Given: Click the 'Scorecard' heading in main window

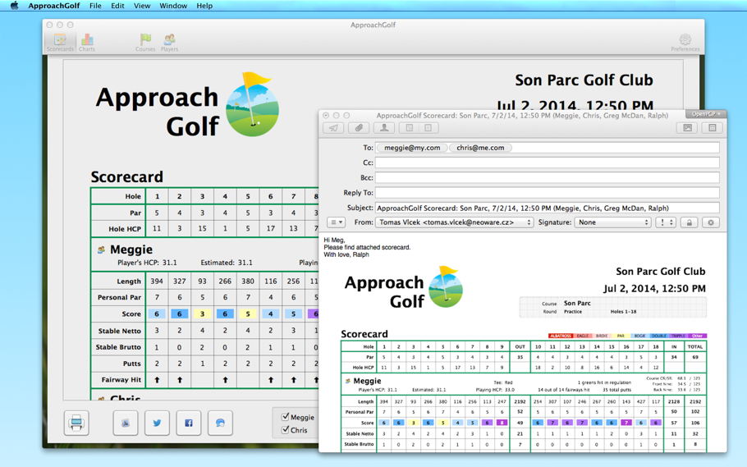Looking at the screenshot, I should (x=126, y=176).
